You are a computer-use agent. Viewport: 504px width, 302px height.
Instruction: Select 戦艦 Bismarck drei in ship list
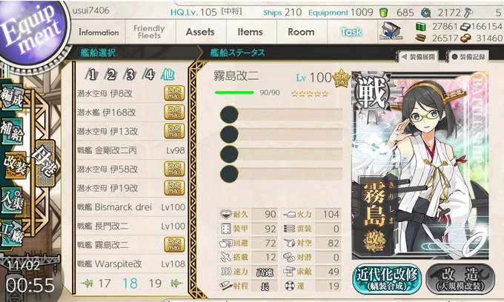click(x=131, y=207)
